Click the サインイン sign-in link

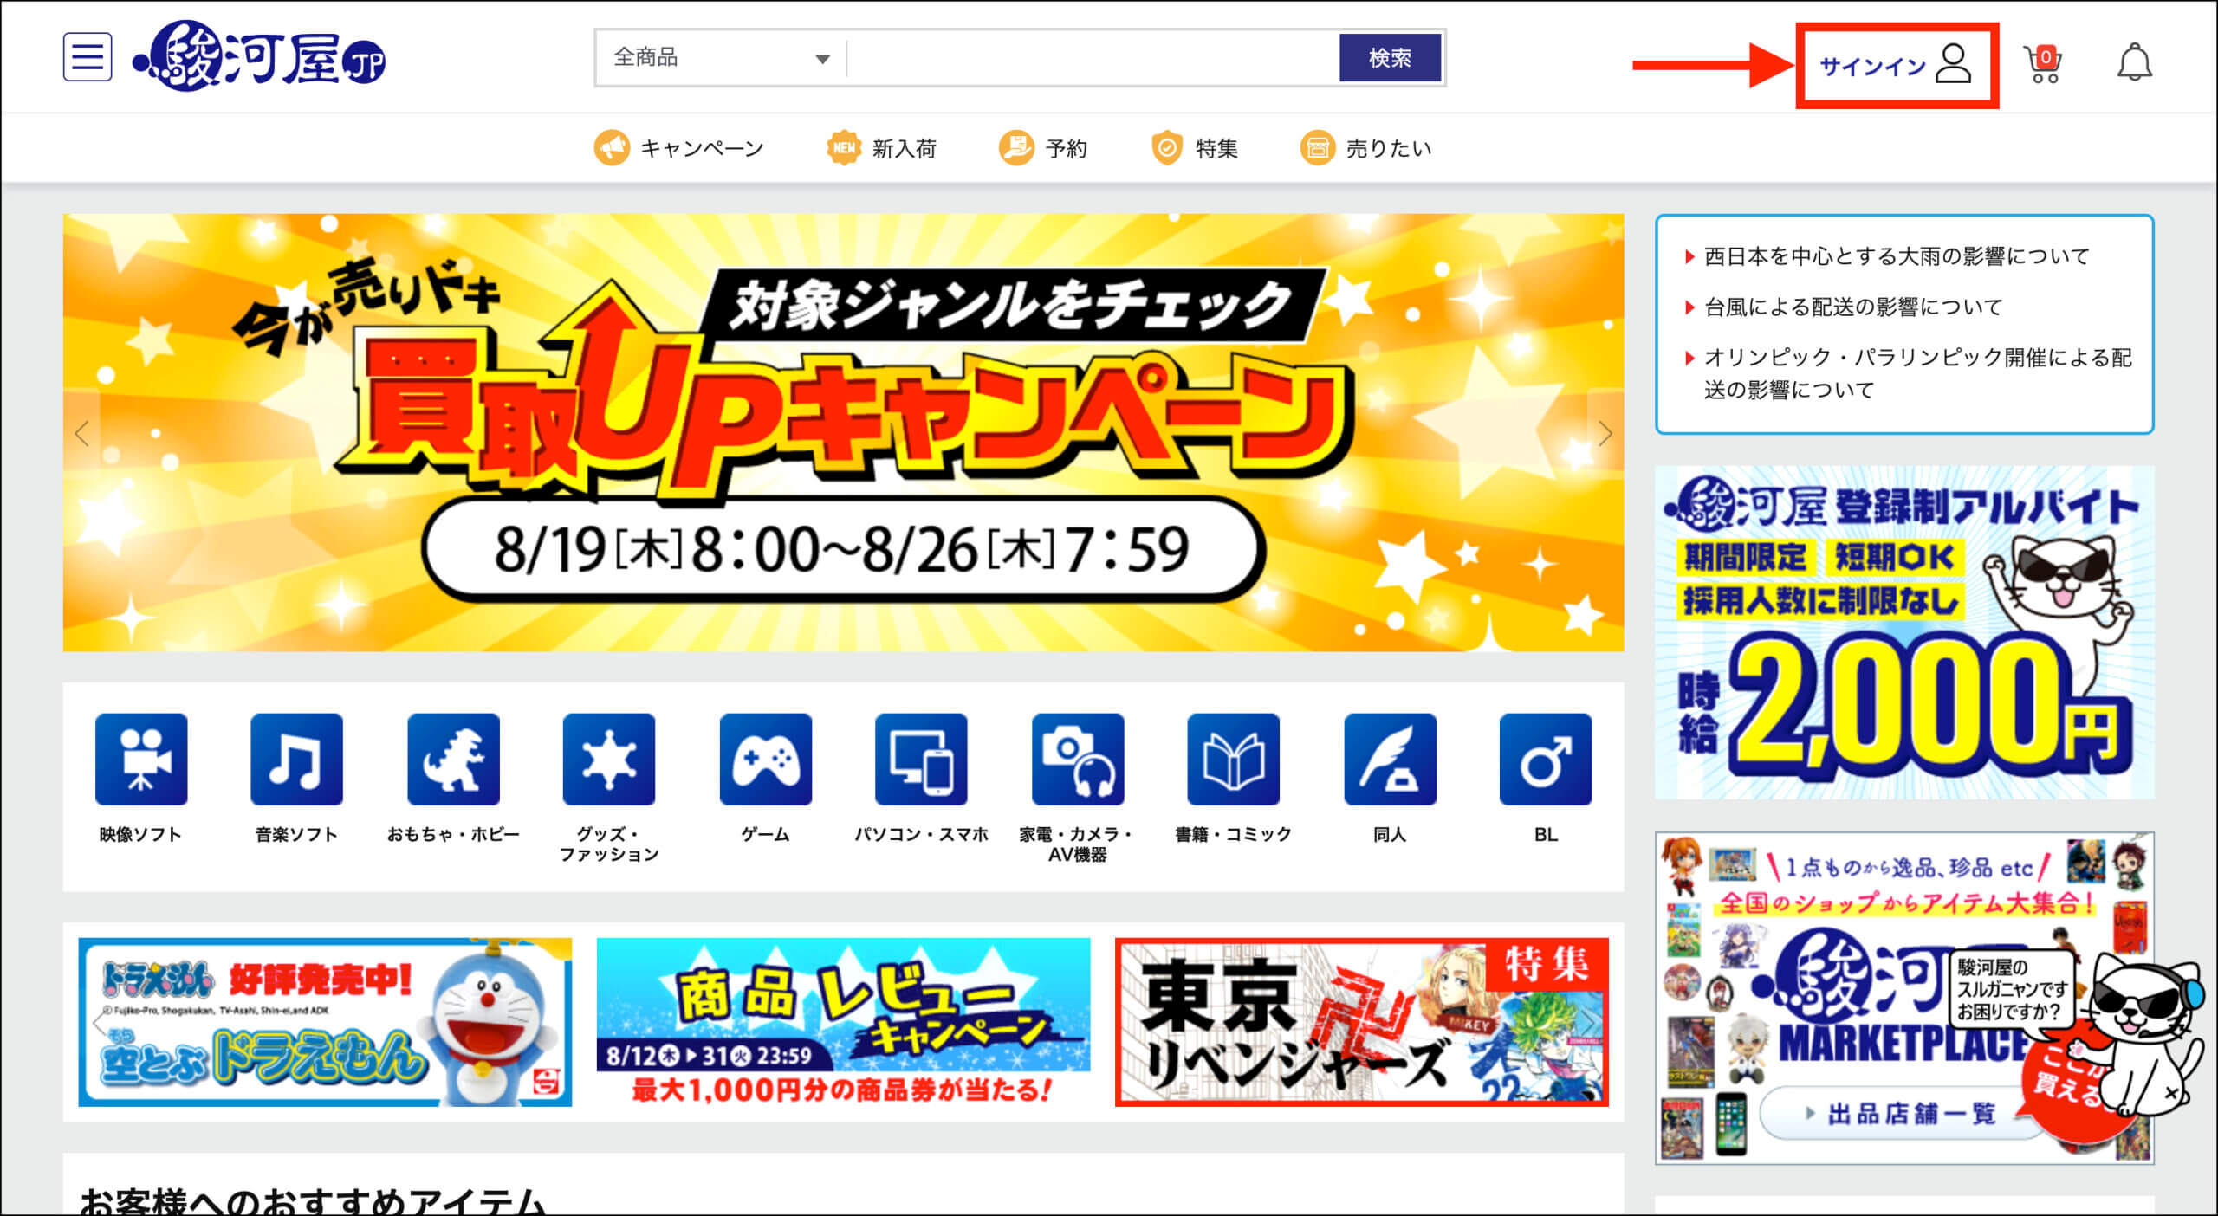pyautogui.click(x=1896, y=65)
